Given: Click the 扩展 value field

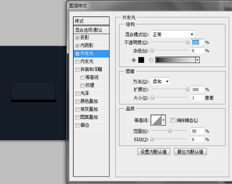Looking at the screenshot, I should click(x=197, y=89).
